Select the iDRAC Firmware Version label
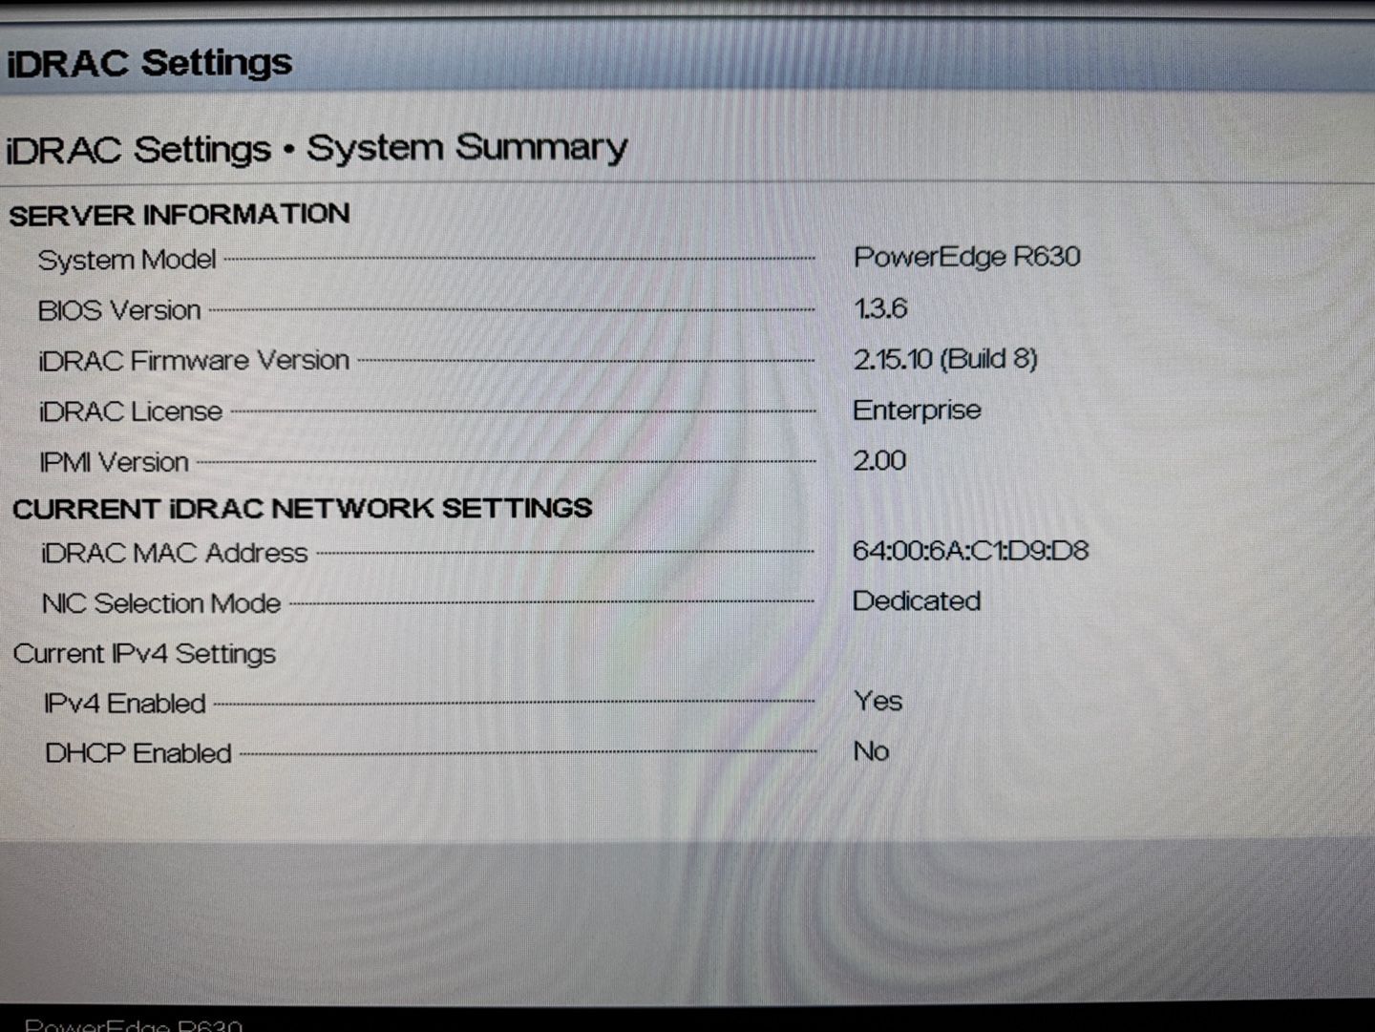This screenshot has height=1032, width=1375. tap(194, 361)
